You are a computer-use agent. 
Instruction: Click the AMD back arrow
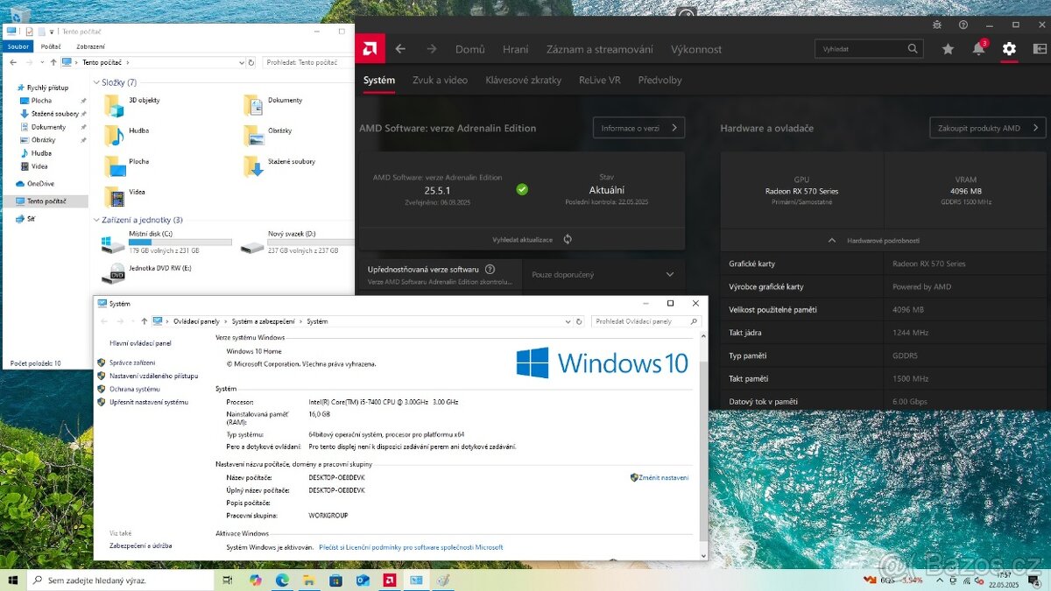pyautogui.click(x=400, y=49)
